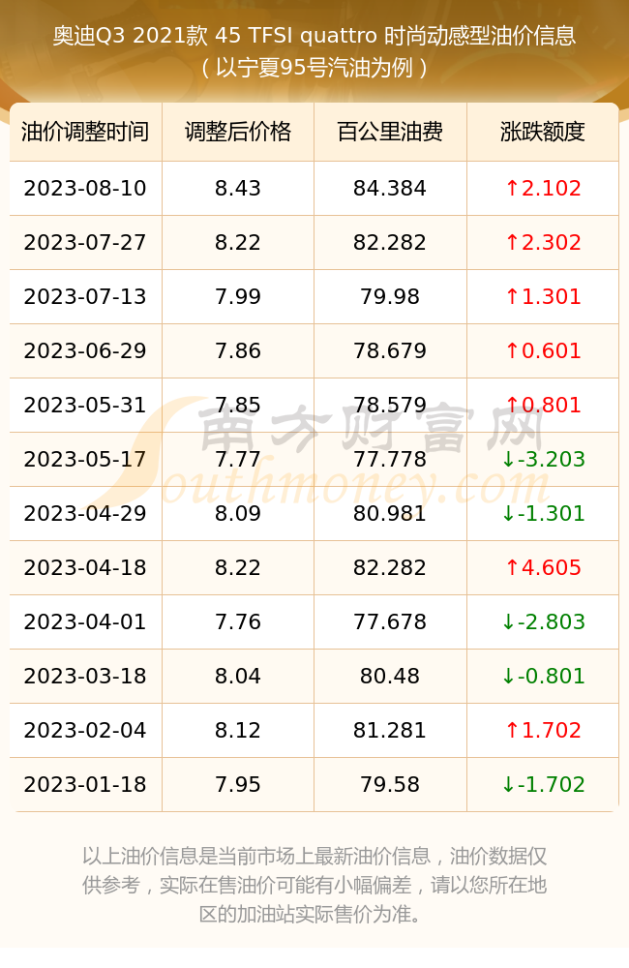The height and width of the screenshot is (968, 629).
Task: Click the 7.95 price for 2023-01-18
Action: point(238,785)
